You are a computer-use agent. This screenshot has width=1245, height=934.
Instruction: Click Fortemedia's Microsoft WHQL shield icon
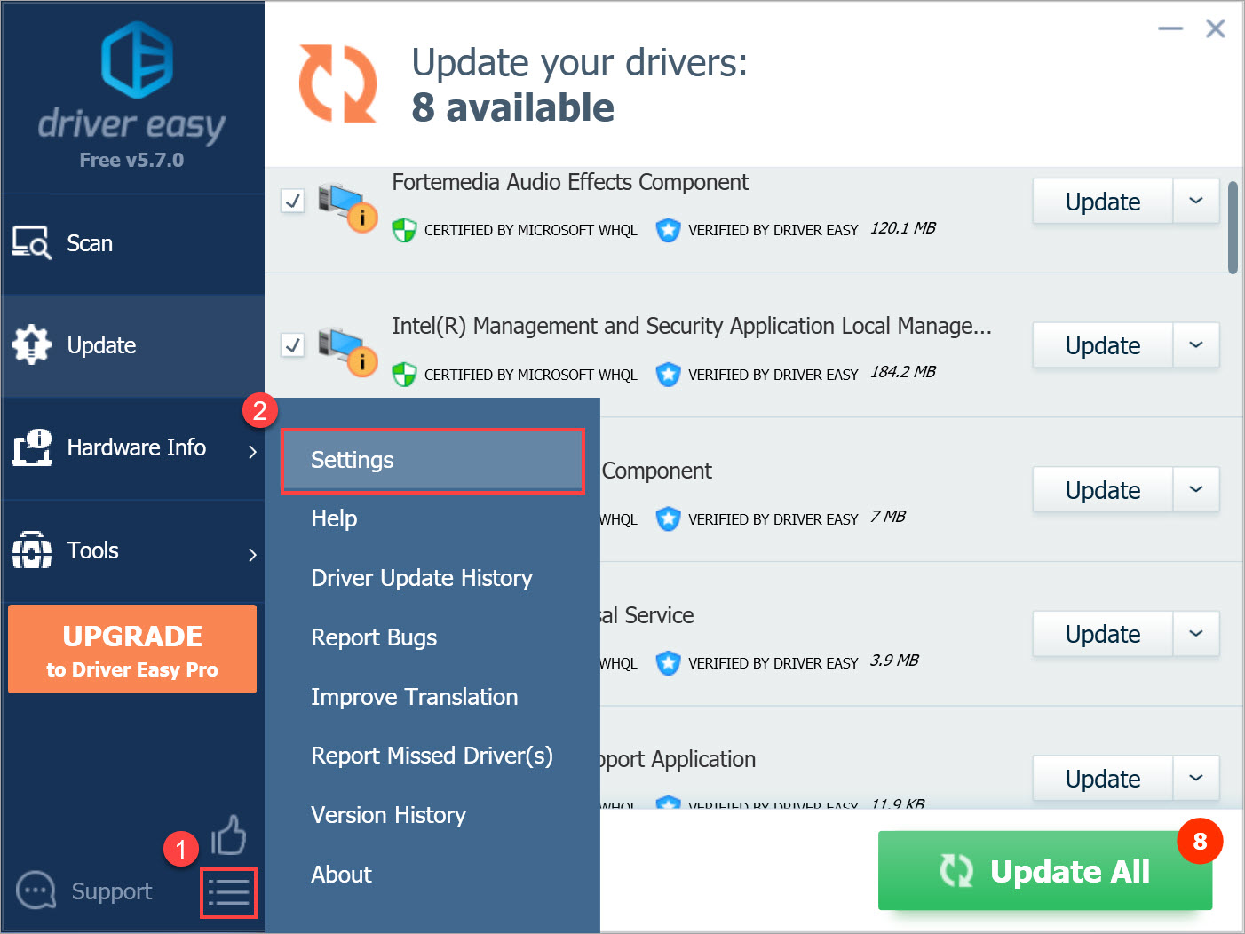[404, 230]
